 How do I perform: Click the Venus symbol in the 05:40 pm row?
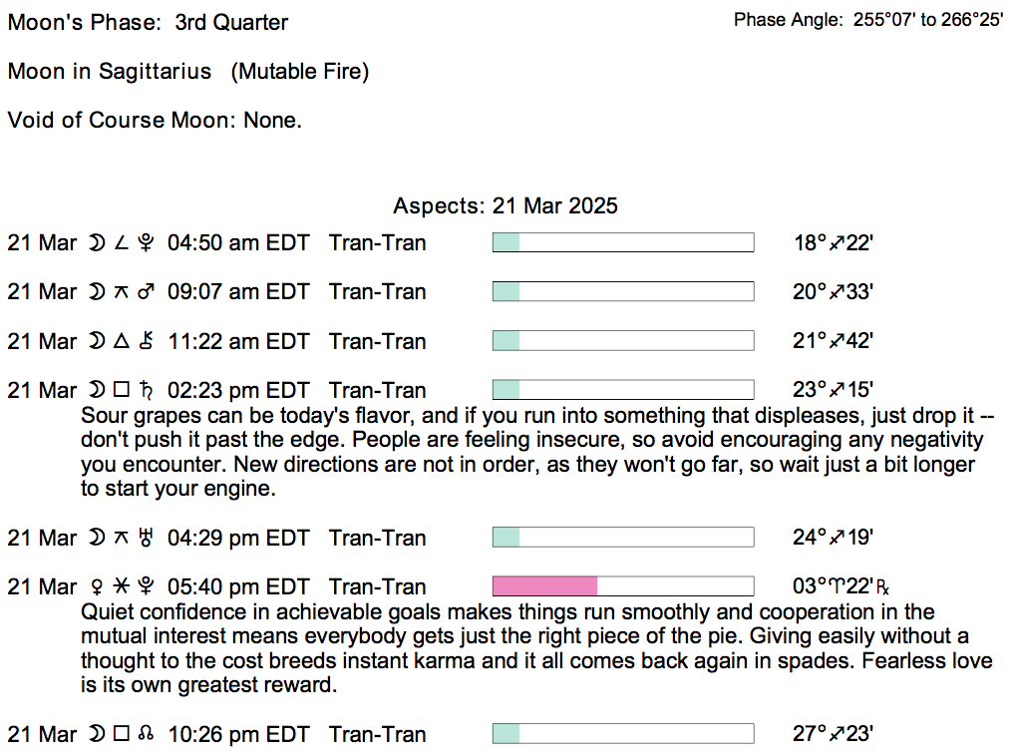96,587
